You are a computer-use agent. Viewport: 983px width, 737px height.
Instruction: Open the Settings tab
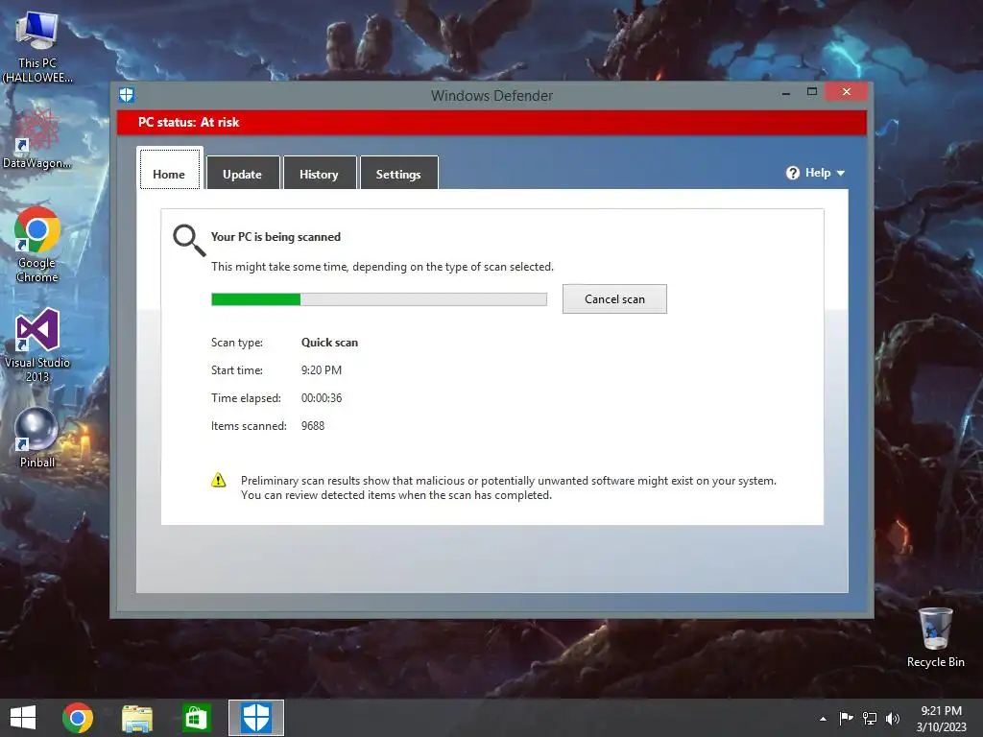(x=398, y=173)
